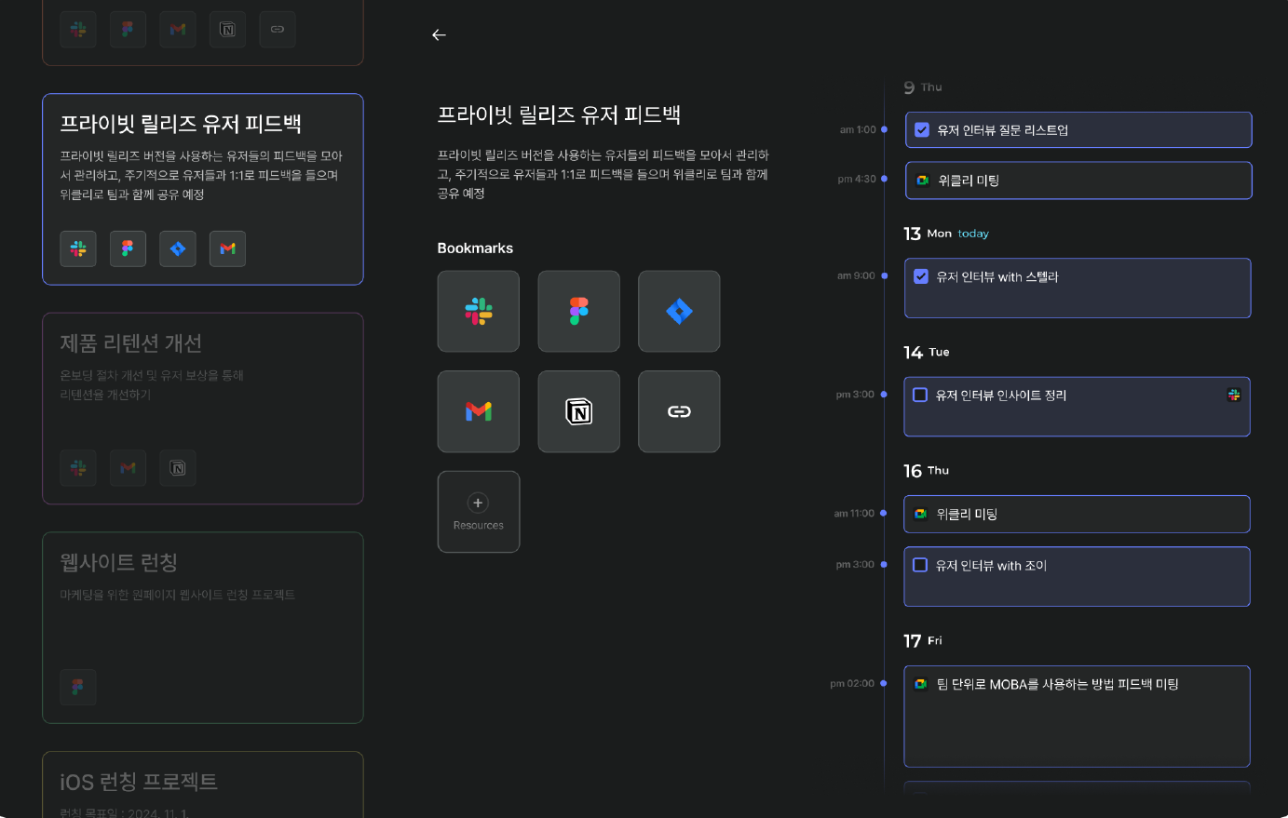Click link icon on the top partial card
1288x818 pixels.
278,29
